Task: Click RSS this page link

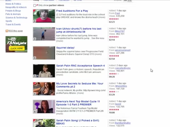Action: click(16, 31)
